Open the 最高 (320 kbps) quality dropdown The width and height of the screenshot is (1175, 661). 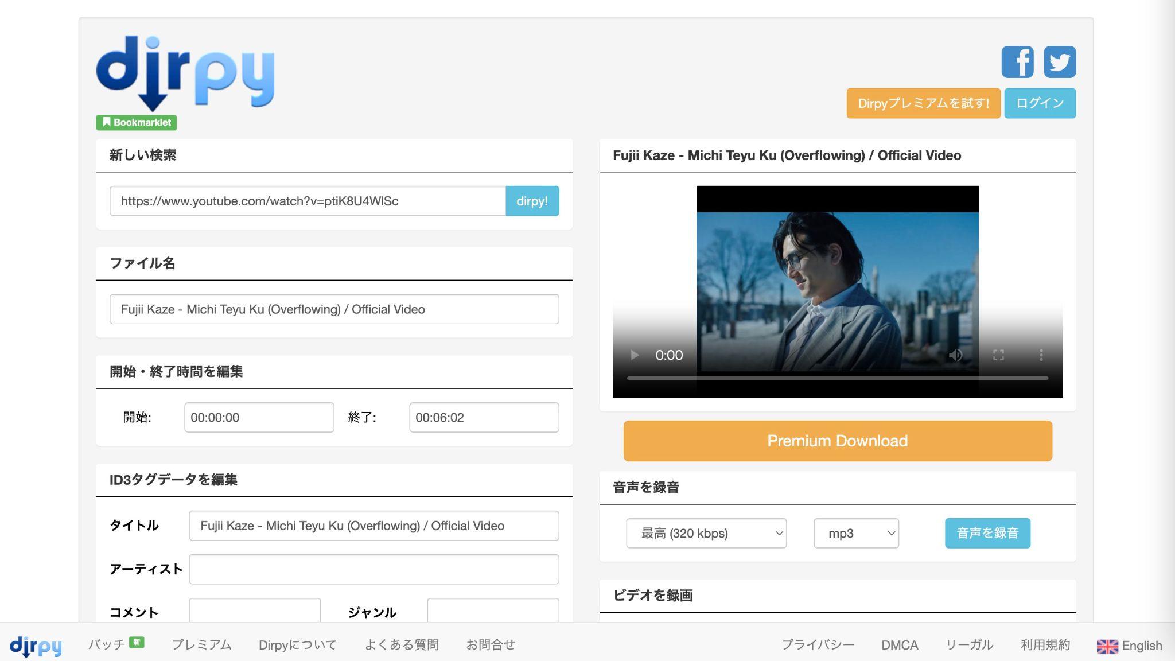click(x=706, y=533)
